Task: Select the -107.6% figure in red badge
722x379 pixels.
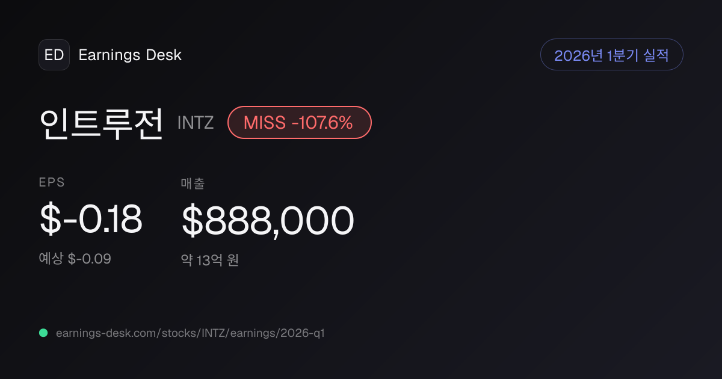Action: click(x=322, y=123)
